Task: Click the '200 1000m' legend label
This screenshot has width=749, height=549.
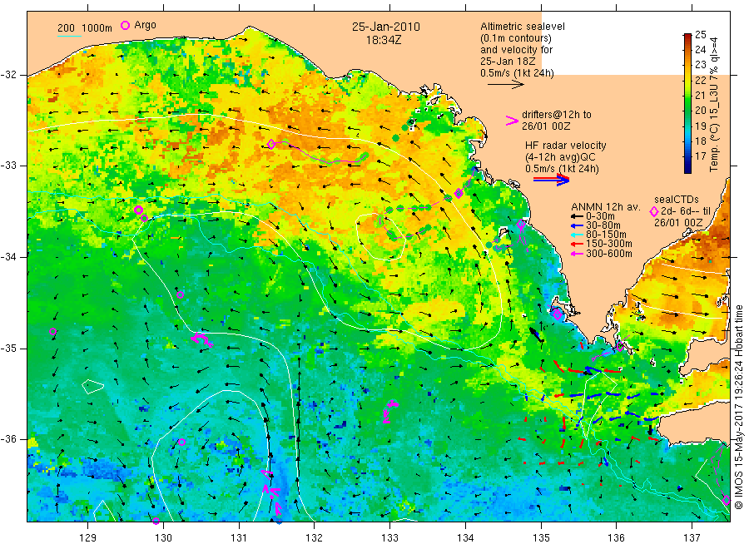Action: (x=85, y=28)
